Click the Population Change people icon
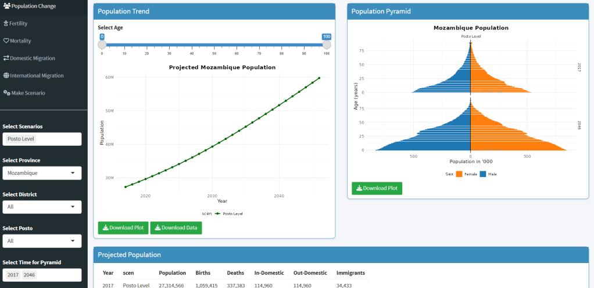This screenshot has height=288, width=594. (6, 6)
